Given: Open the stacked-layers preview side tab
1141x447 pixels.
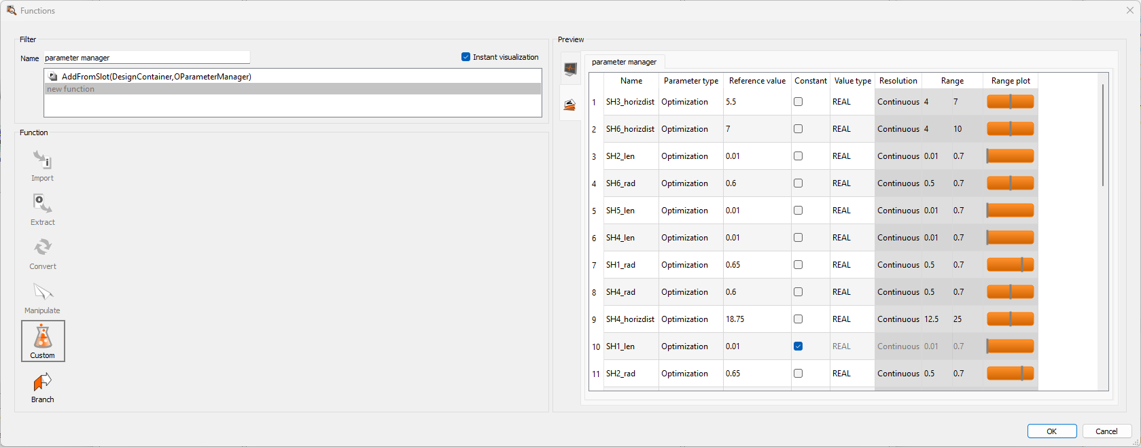Looking at the screenshot, I should (569, 105).
